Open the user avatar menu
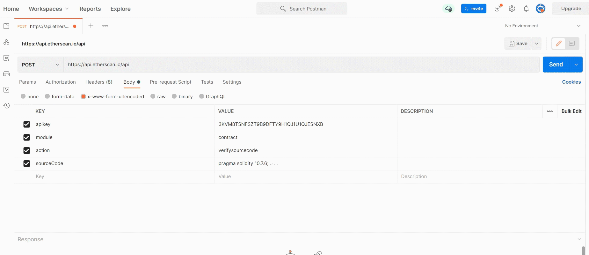The image size is (589, 255). 541,9
